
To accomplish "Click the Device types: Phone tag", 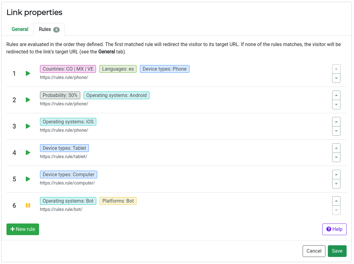I will tap(165, 69).
